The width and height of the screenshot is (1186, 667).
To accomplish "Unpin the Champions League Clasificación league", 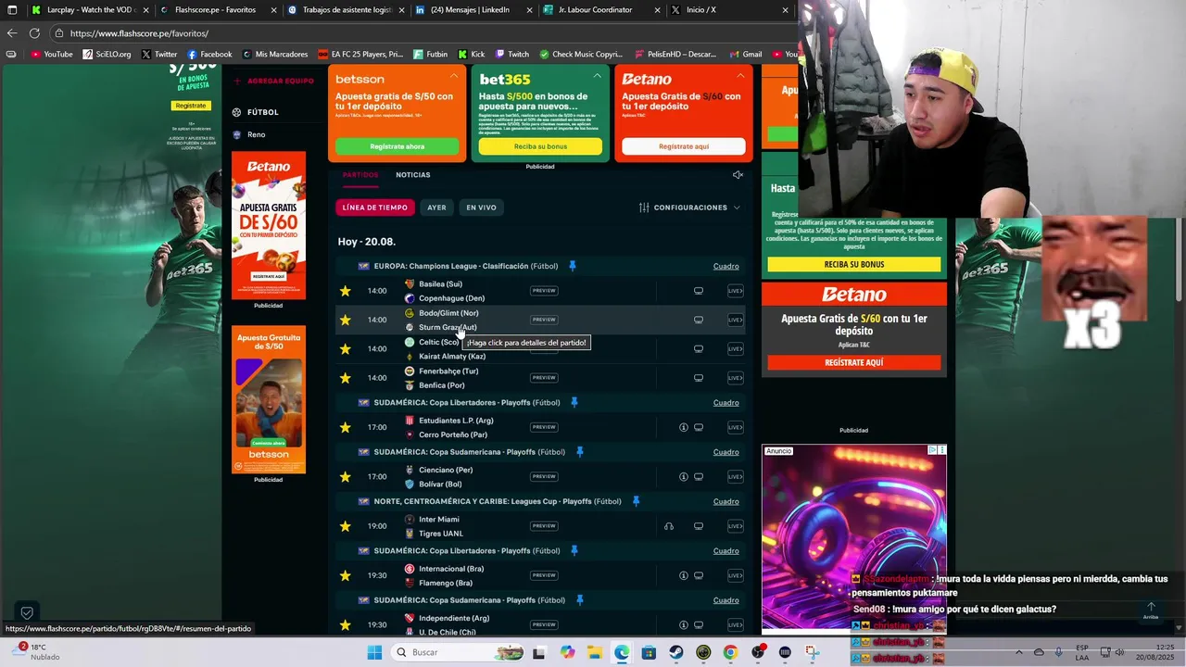I will (572, 266).
